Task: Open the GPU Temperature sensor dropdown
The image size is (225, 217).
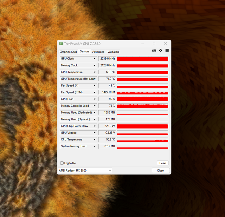Action: point(95,72)
